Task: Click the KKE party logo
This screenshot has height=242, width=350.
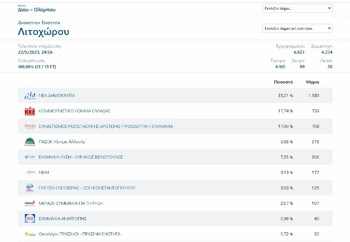Action: pyautogui.click(x=30, y=111)
